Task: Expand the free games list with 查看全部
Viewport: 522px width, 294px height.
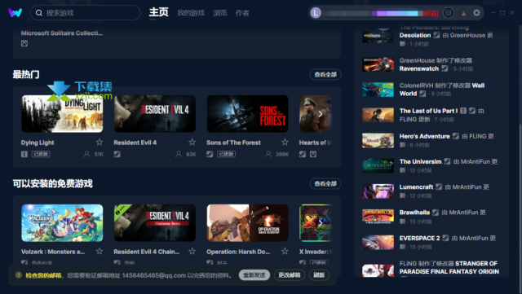Action: [325, 183]
